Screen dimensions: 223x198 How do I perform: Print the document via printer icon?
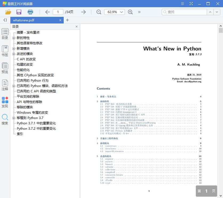coord(30,12)
